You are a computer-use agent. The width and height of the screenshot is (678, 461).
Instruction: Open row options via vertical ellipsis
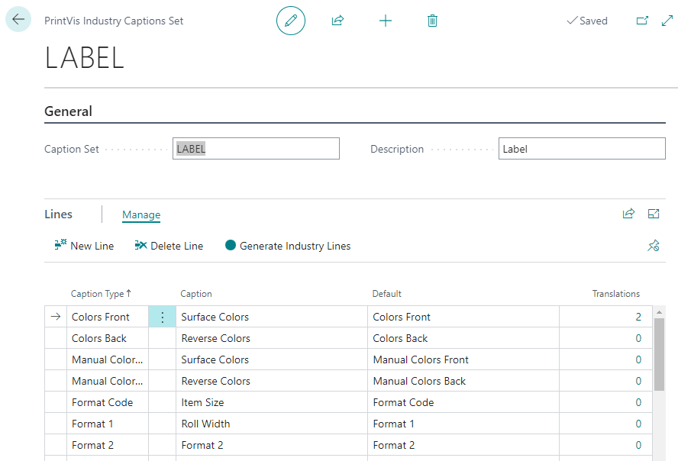162,316
